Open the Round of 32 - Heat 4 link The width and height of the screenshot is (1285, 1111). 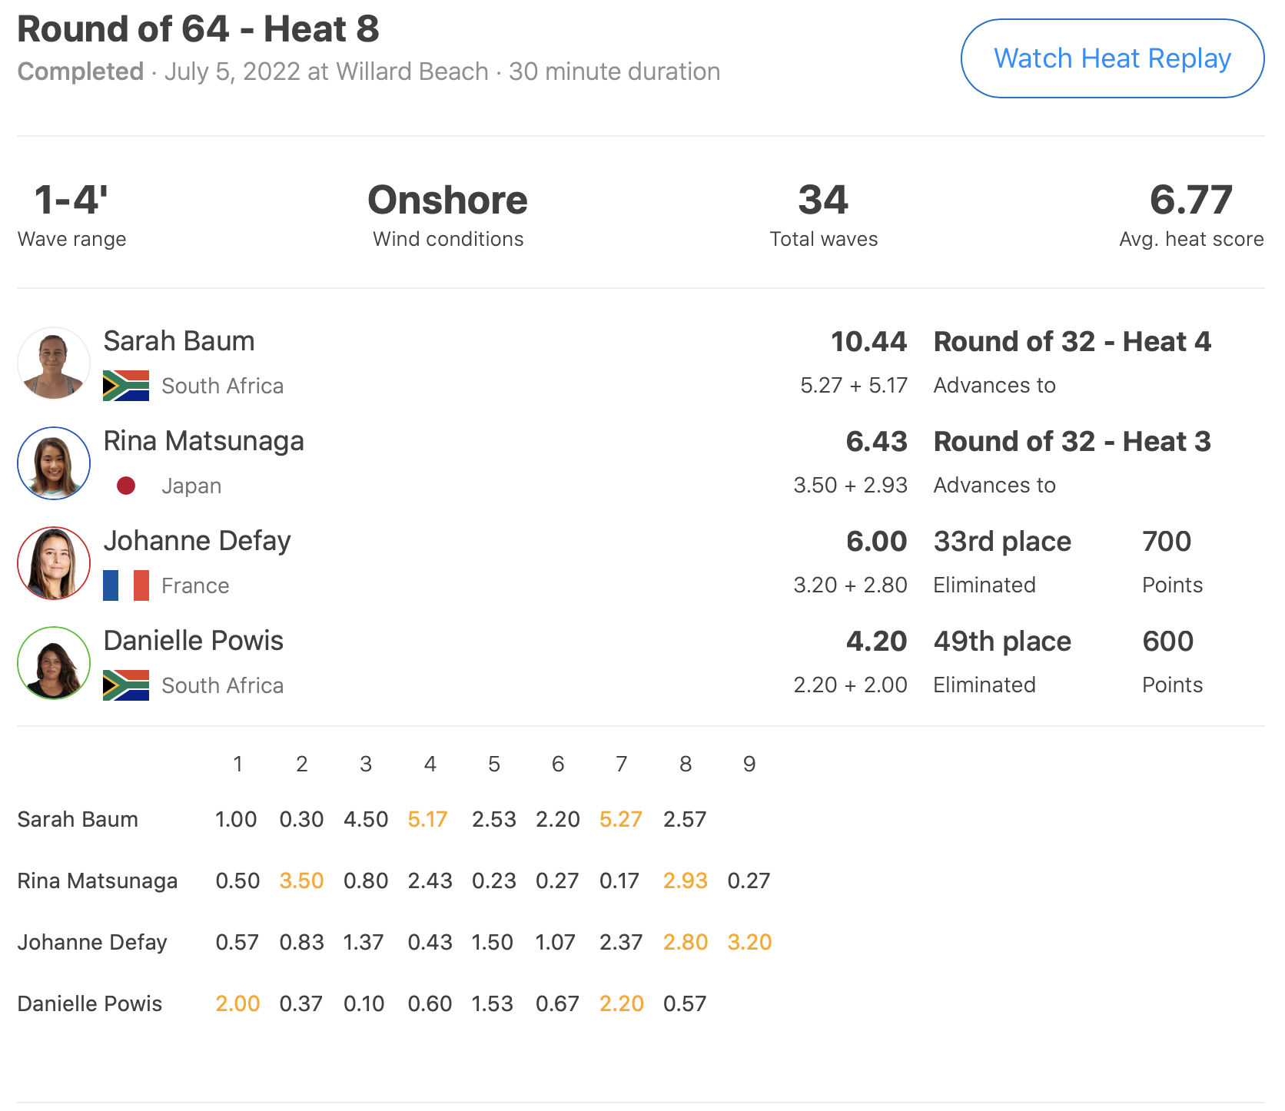pyautogui.click(x=1072, y=342)
